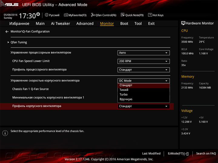
Task: Click Hot Keys label
Action: [x=158, y=15]
